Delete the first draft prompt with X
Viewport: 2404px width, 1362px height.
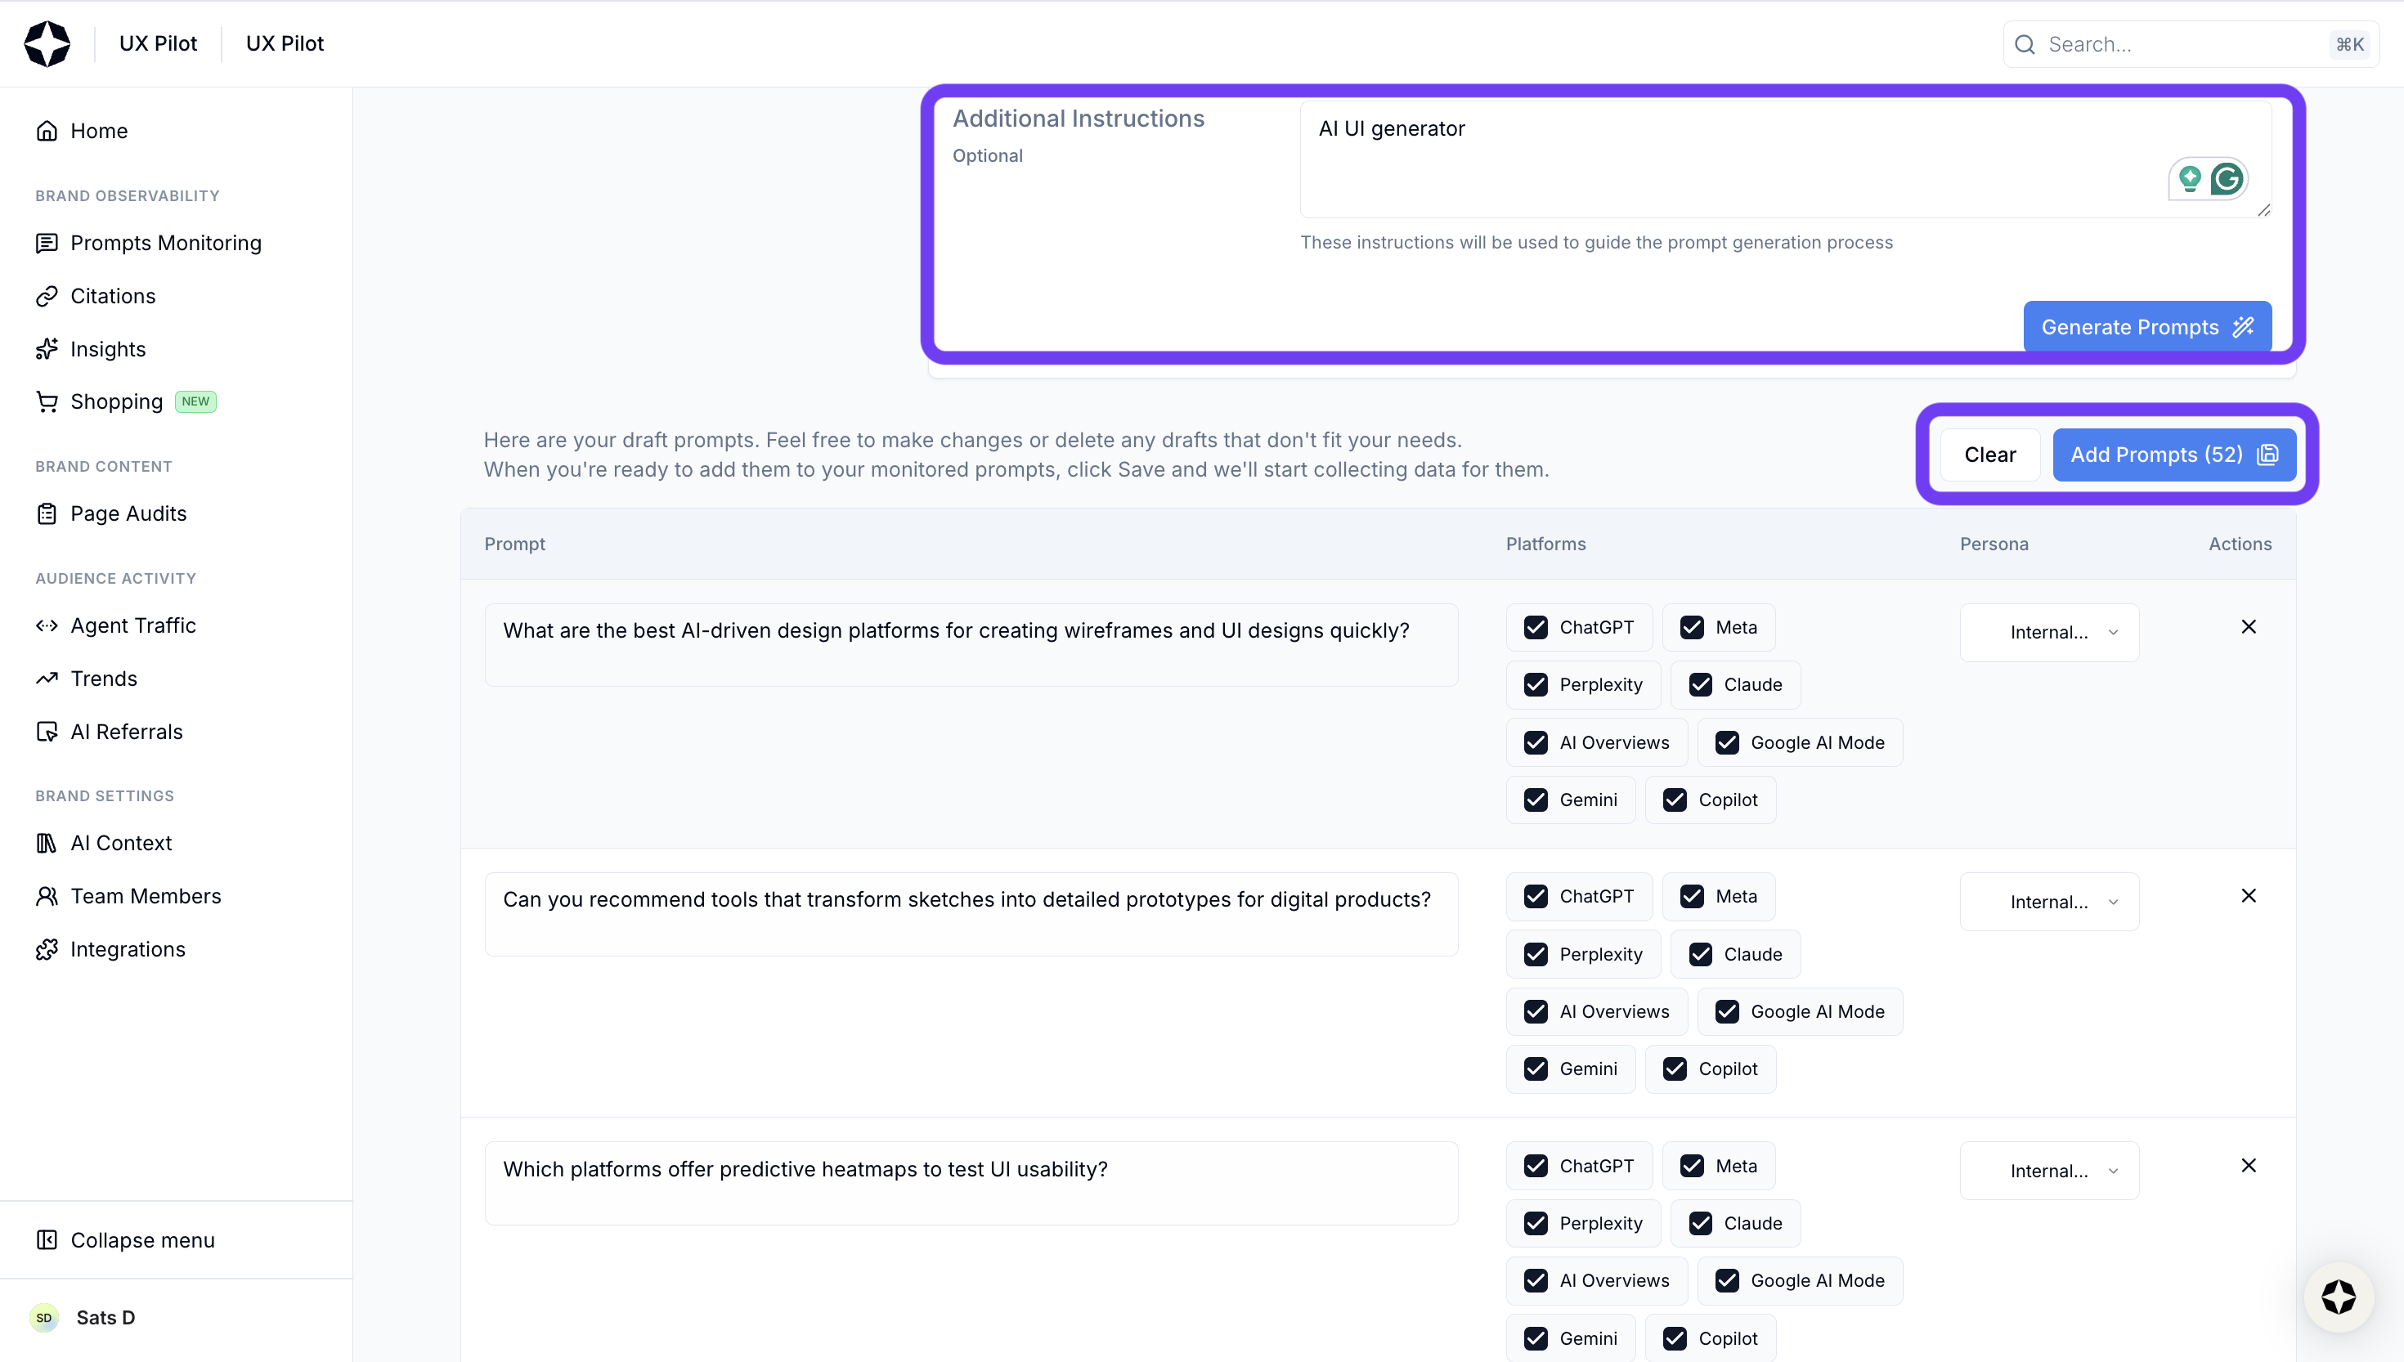coord(2248,627)
